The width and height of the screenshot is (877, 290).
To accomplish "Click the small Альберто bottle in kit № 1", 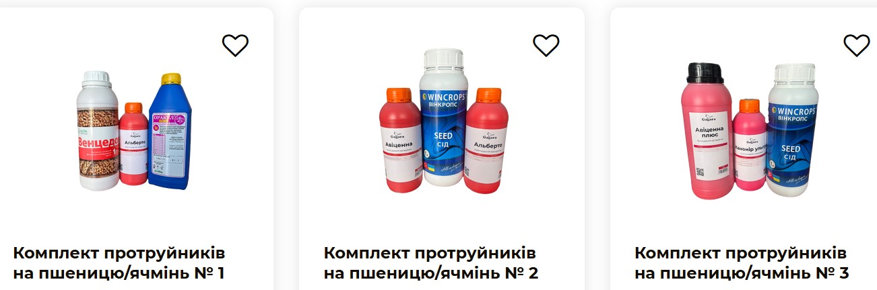I will pyautogui.click(x=133, y=146).
